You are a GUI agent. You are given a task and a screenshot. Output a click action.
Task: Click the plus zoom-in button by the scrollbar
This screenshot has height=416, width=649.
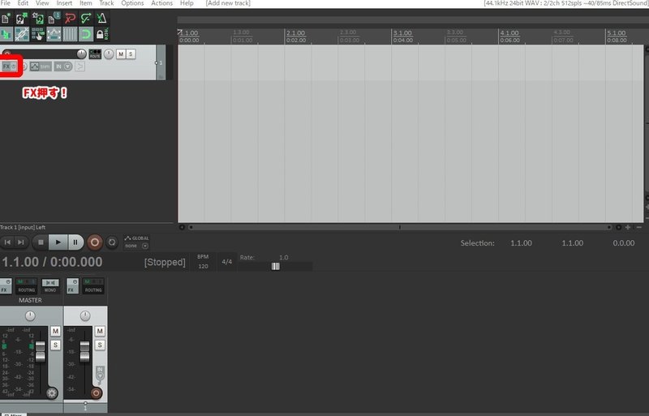click(x=628, y=227)
